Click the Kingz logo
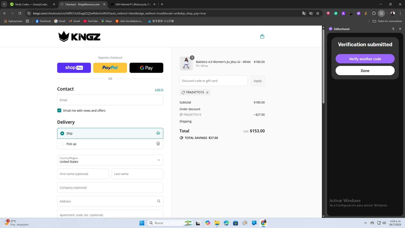Viewport: 405px width, 228px height. 79,36
